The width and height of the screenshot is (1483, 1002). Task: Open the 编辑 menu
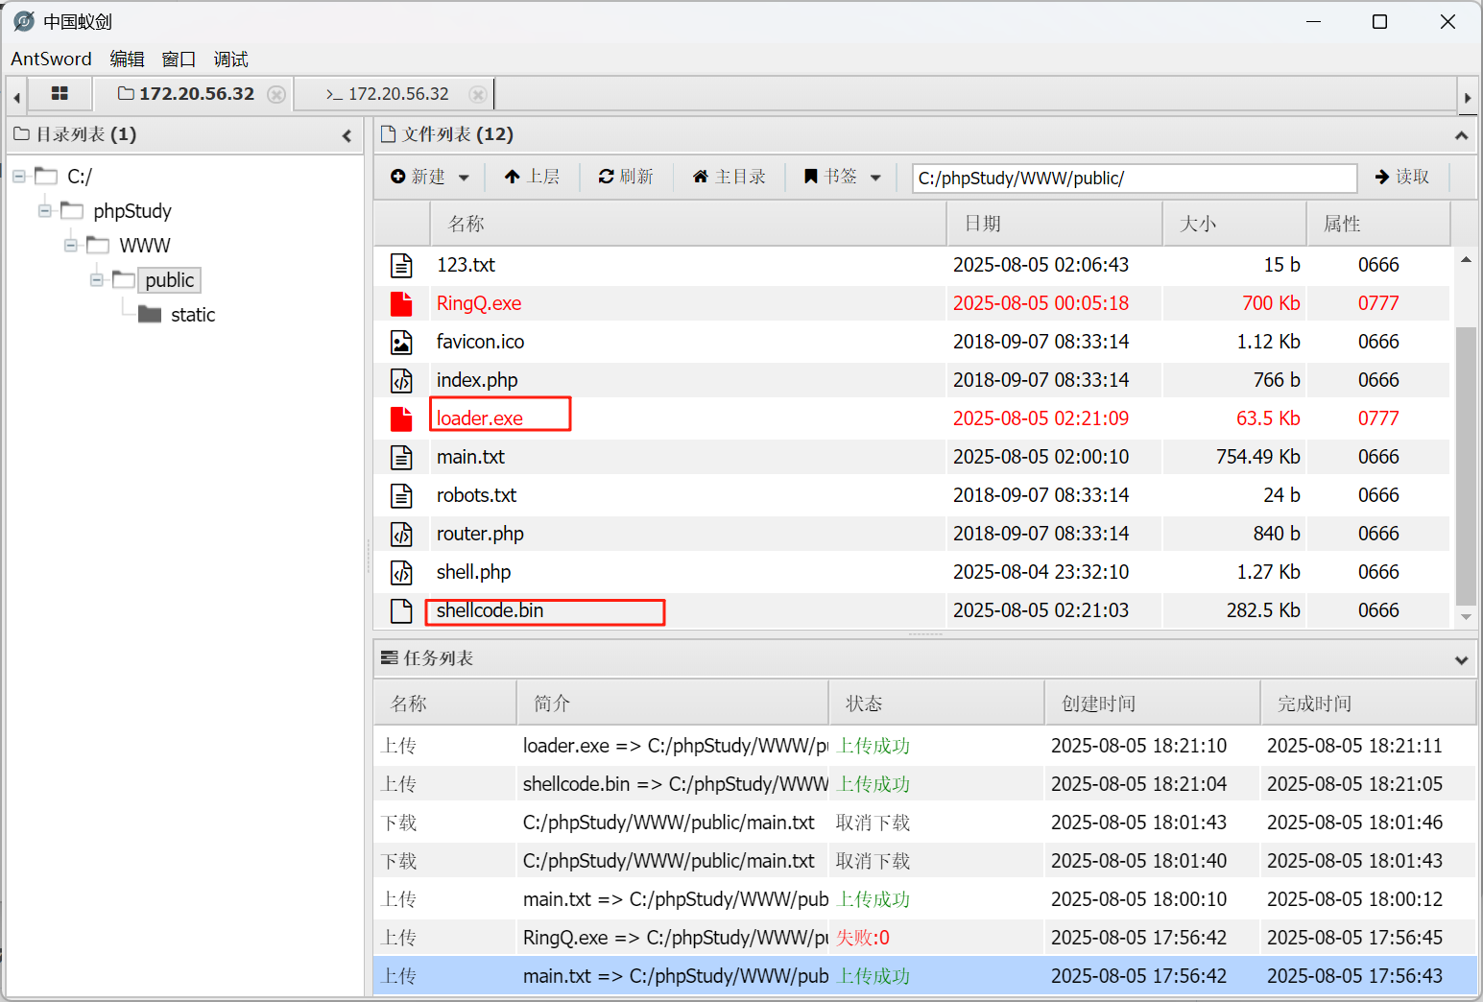[x=127, y=59]
